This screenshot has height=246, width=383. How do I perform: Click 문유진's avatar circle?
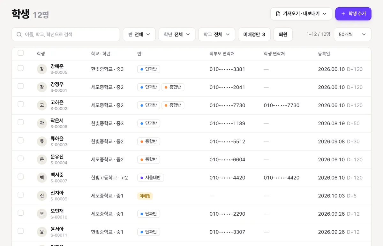coord(42,159)
